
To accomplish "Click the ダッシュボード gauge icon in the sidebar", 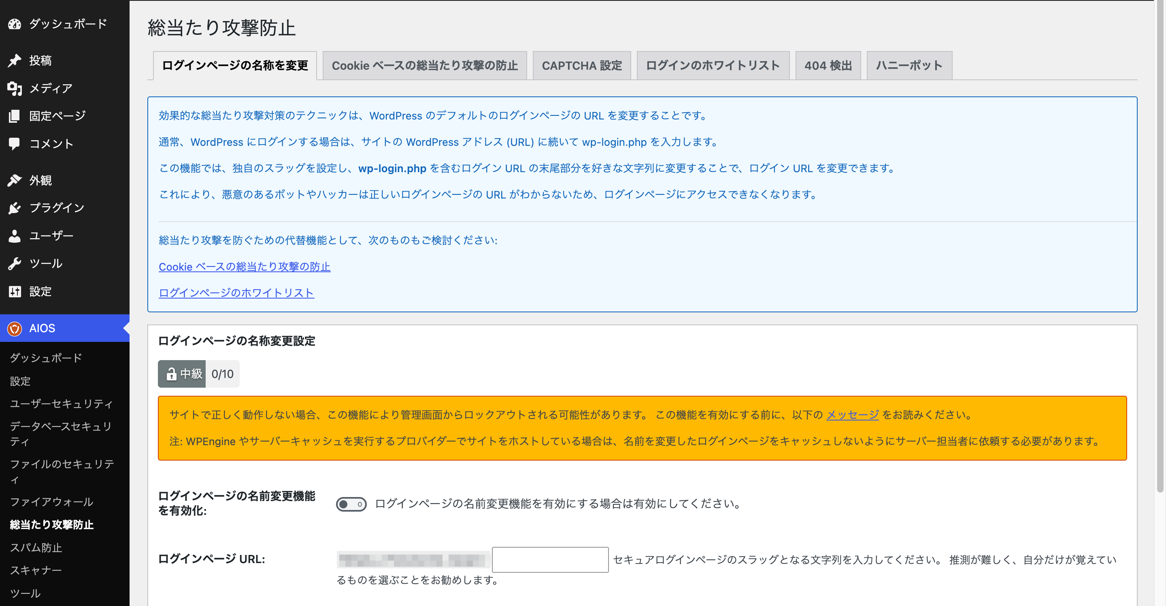I will pos(15,24).
